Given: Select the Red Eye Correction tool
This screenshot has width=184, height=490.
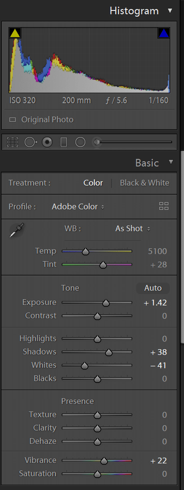Looking at the screenshot, I should 47,142.
